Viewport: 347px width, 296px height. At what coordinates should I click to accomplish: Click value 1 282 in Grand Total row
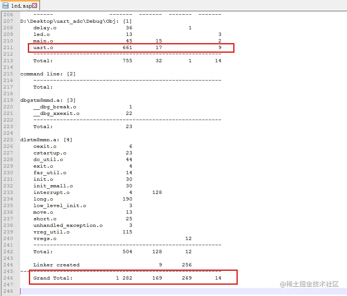(124, 278)
